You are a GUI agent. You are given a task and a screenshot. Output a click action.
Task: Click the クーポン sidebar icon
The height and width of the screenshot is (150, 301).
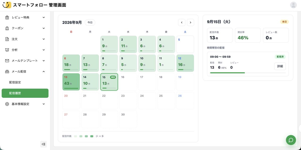pyautogui.click(x=7, y=28)
